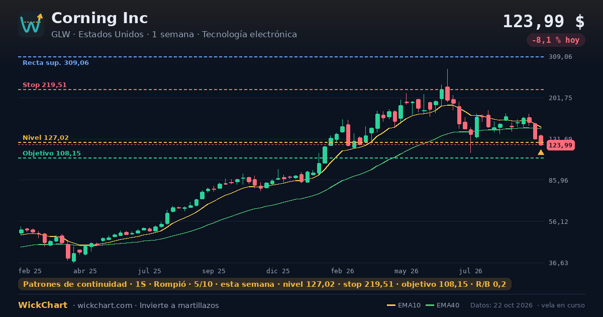Click the subtitle line starting 'GLW · Estados Unidos'

[x=174, y=35]
